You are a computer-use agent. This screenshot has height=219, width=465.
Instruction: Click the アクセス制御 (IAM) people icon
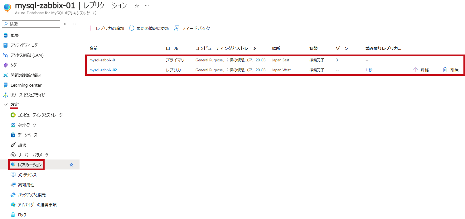pos(5,55)
